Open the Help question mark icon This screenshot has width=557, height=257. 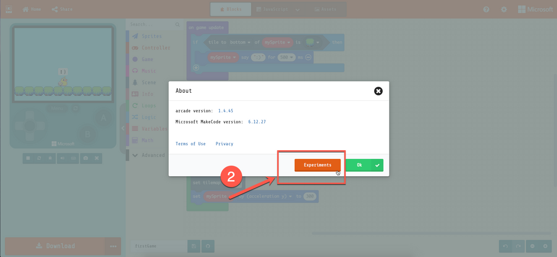click(486, 9)
